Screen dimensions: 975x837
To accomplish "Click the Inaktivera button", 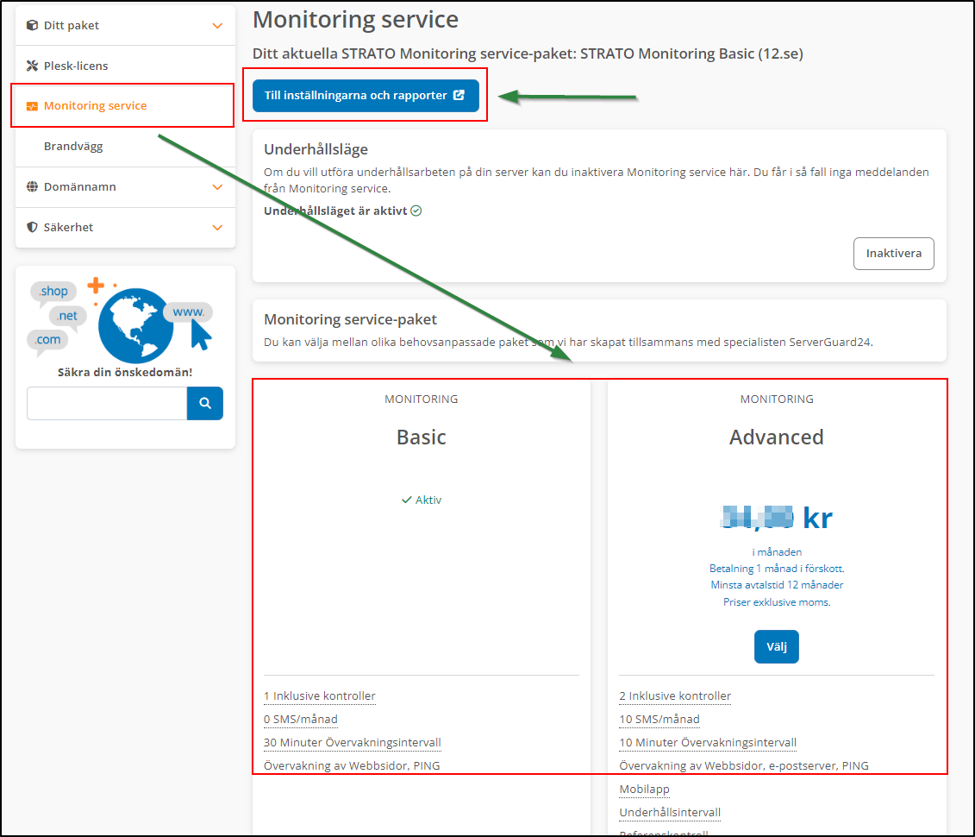I will pos(894,254).
